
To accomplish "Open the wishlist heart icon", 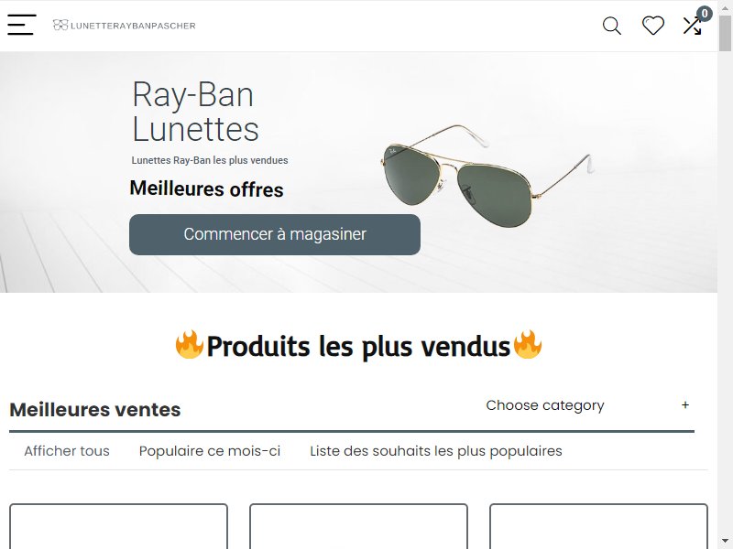I will pyautogui.click(x=652, y=26).
